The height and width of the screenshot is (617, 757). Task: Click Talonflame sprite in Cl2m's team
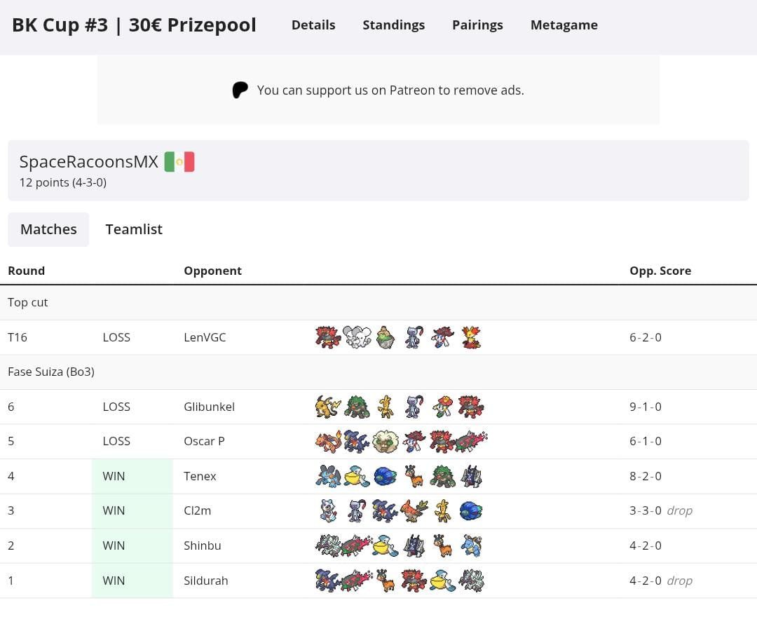coord(414,511)
